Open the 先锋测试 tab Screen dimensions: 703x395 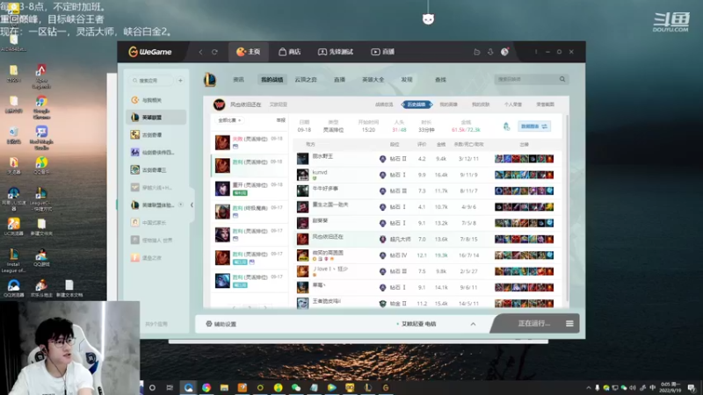coord(336,52)
